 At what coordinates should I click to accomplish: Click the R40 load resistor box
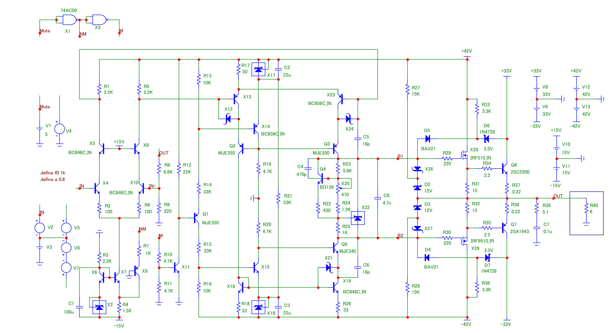point(586,213)
